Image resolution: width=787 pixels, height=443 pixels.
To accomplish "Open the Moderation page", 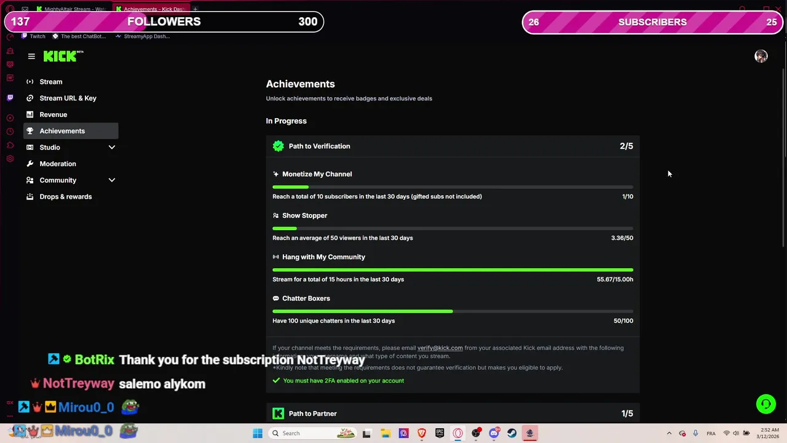I will tap(71, 164).
